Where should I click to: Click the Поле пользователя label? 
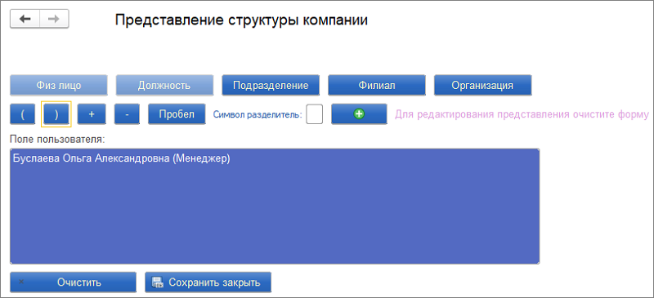coord(57,139)
